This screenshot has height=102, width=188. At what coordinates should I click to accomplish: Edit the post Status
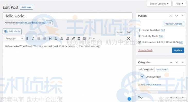[163, 30]
